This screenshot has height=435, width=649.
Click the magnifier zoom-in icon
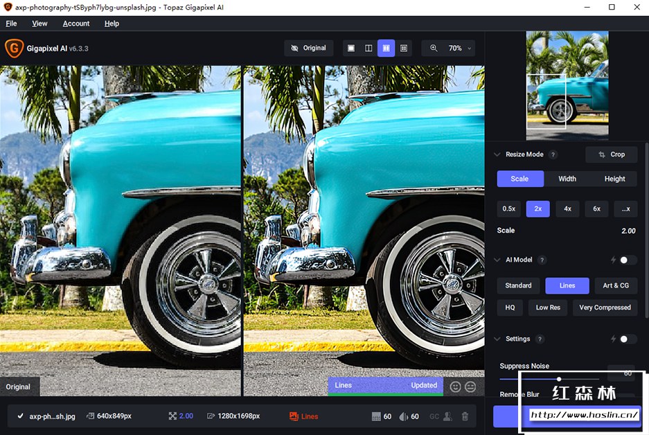[434, 48]
